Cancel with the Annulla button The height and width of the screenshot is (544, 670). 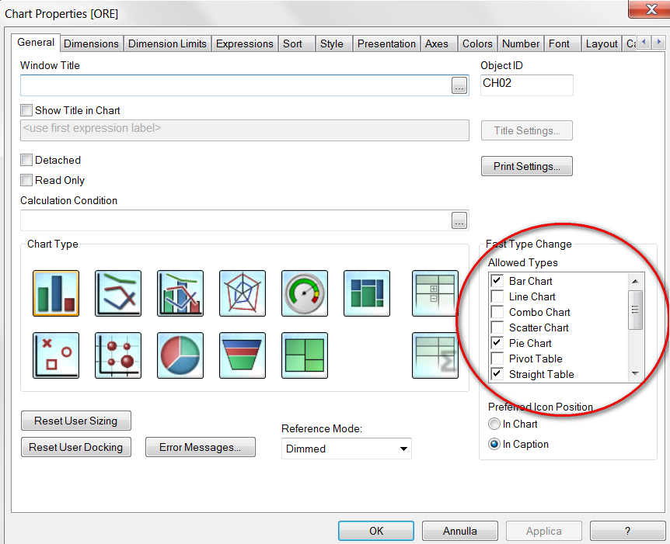pyautogui.click(x=460, y=531)
